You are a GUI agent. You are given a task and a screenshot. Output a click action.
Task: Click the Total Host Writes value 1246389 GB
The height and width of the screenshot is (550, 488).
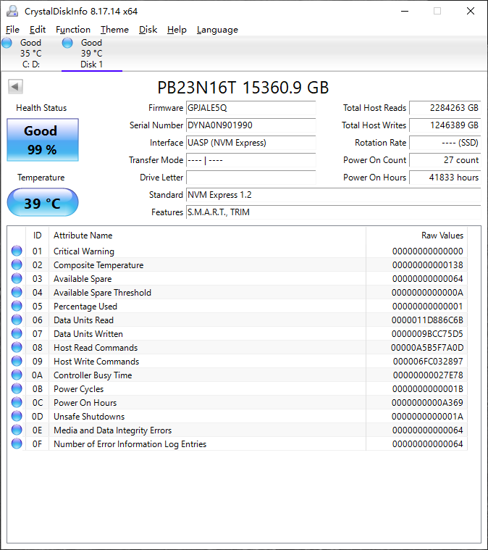tap(445, 125)
